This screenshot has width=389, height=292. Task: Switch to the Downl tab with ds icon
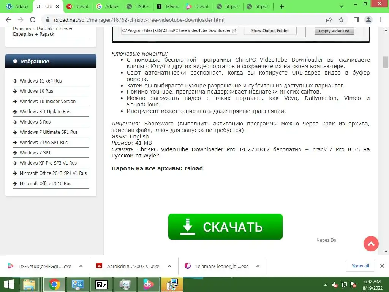coord(198,6)
